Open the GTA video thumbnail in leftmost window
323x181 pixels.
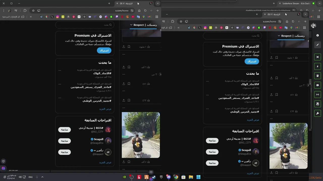(x=141, y=135)
